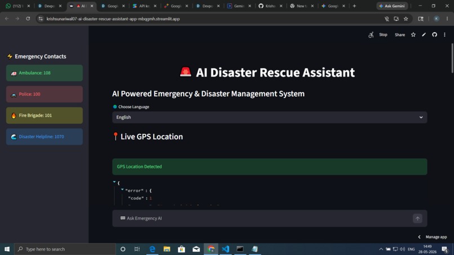Select the Disaster Helpline: 1070 contact card
Image resolution: width=454 pixels, height=255 pixels.
coord(44,137)
